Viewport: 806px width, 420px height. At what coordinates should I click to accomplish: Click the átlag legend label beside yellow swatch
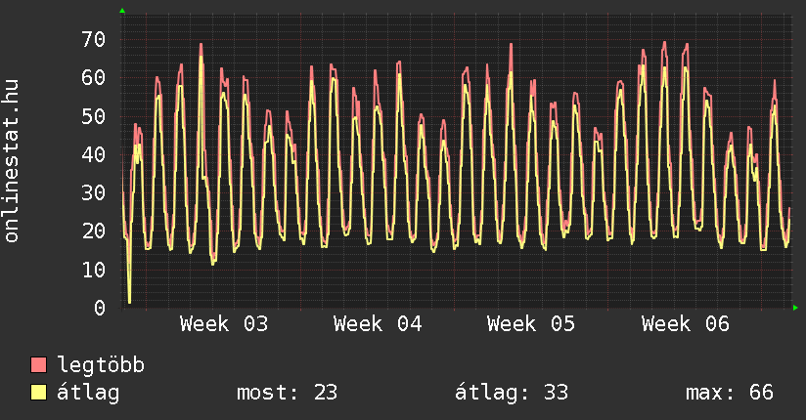[x=89, y=393]
